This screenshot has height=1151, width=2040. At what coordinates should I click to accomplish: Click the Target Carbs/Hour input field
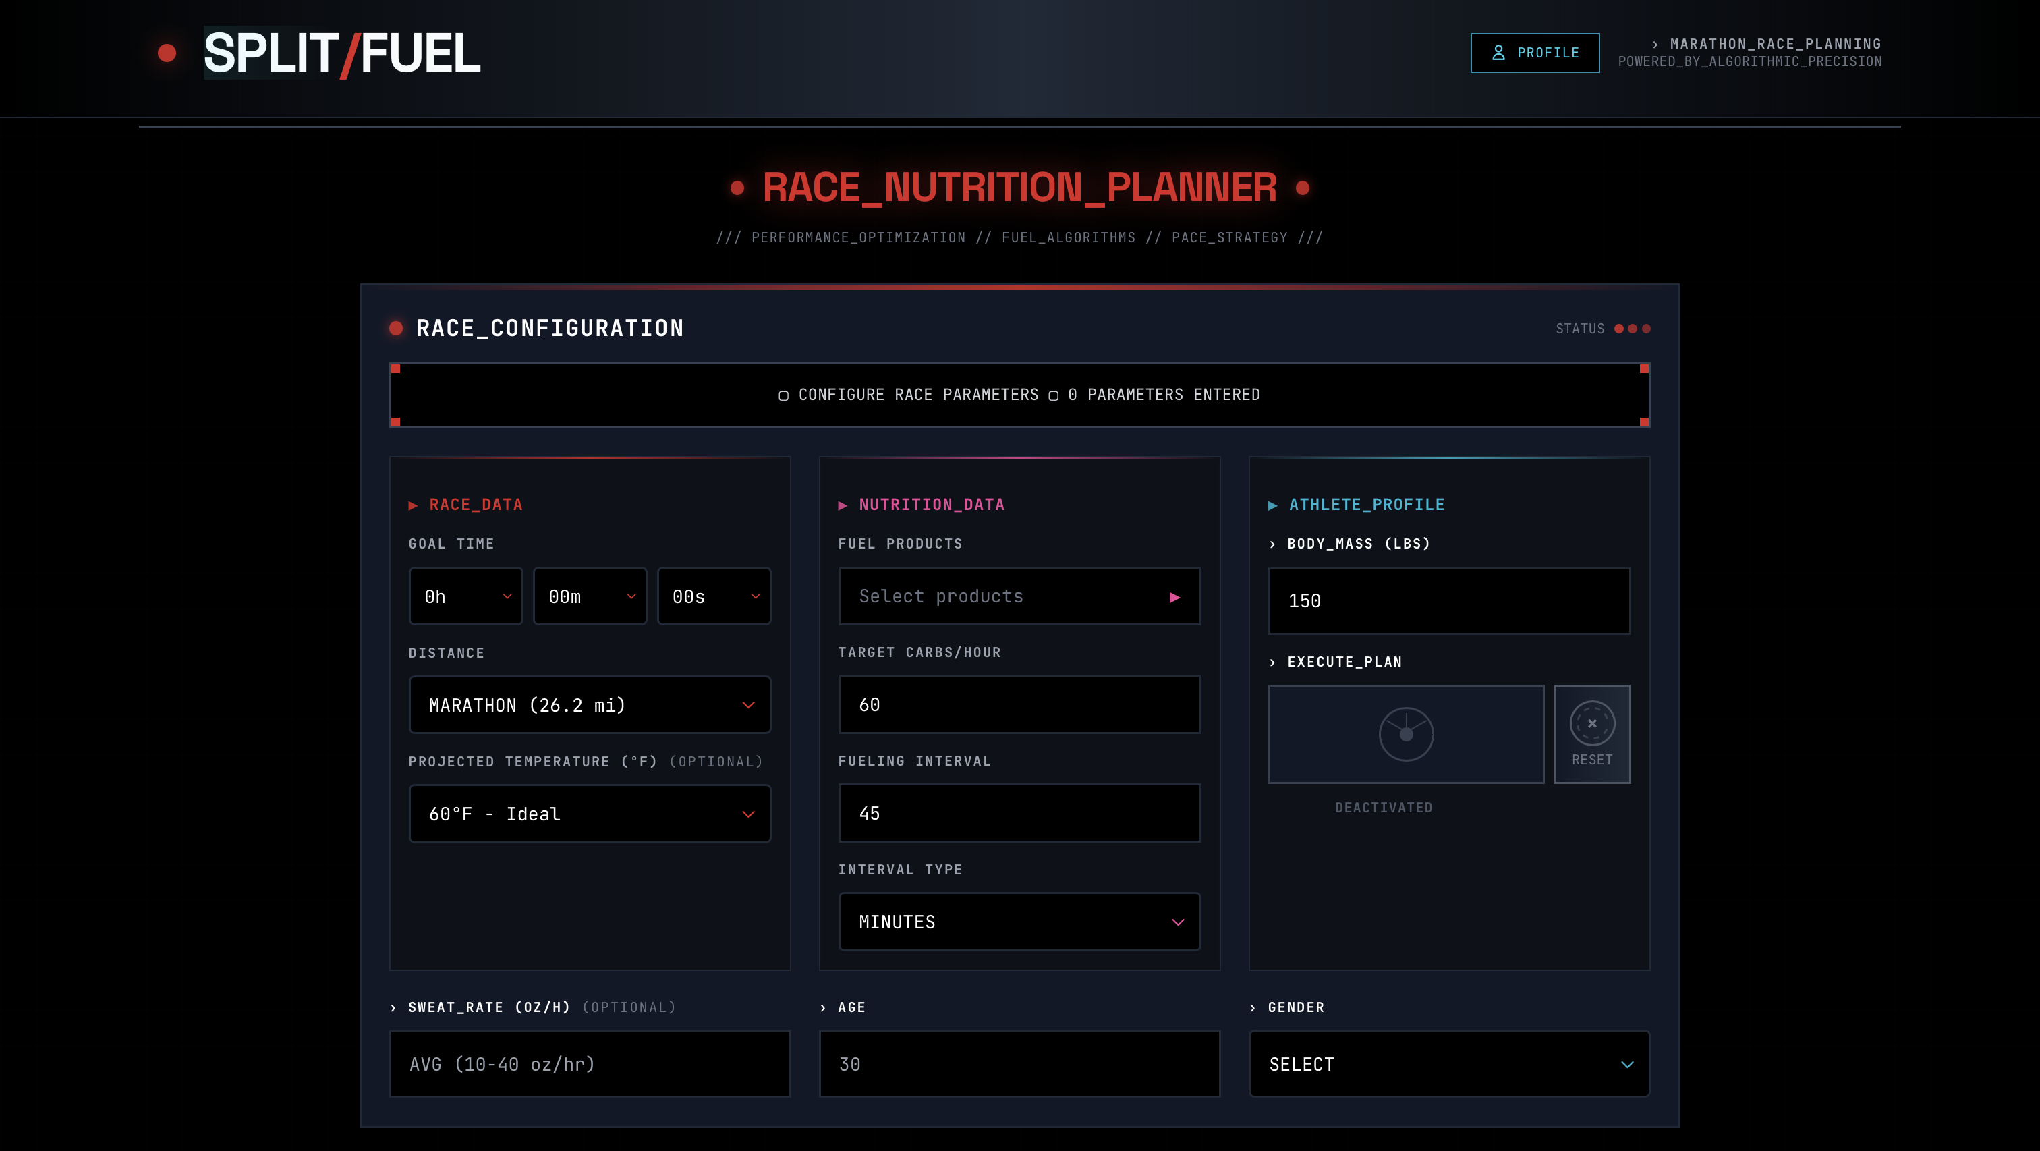1019,705
